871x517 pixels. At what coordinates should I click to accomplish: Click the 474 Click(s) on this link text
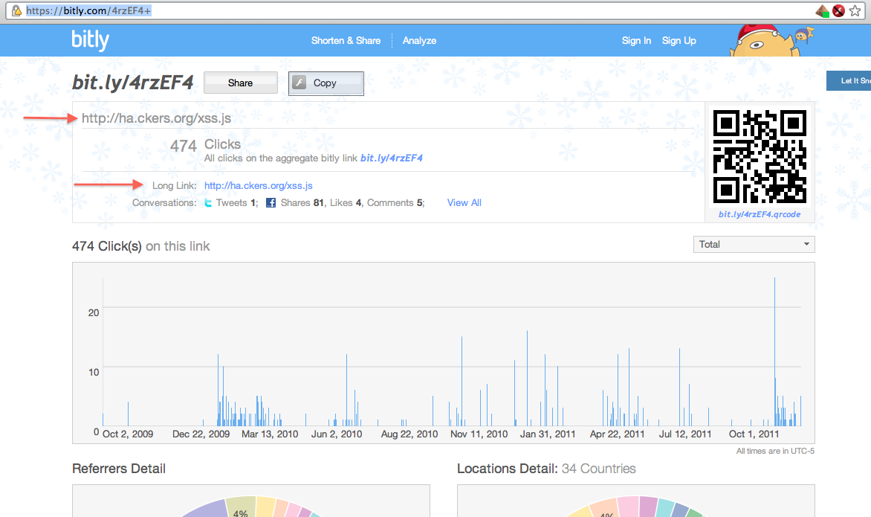click(141, 246)
